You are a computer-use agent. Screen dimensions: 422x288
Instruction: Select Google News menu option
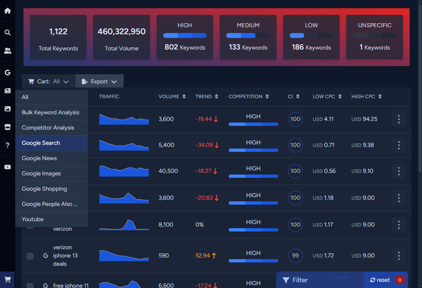[52, 158]
